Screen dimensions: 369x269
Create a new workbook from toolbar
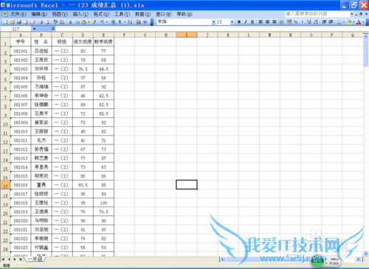pos(5,22)
